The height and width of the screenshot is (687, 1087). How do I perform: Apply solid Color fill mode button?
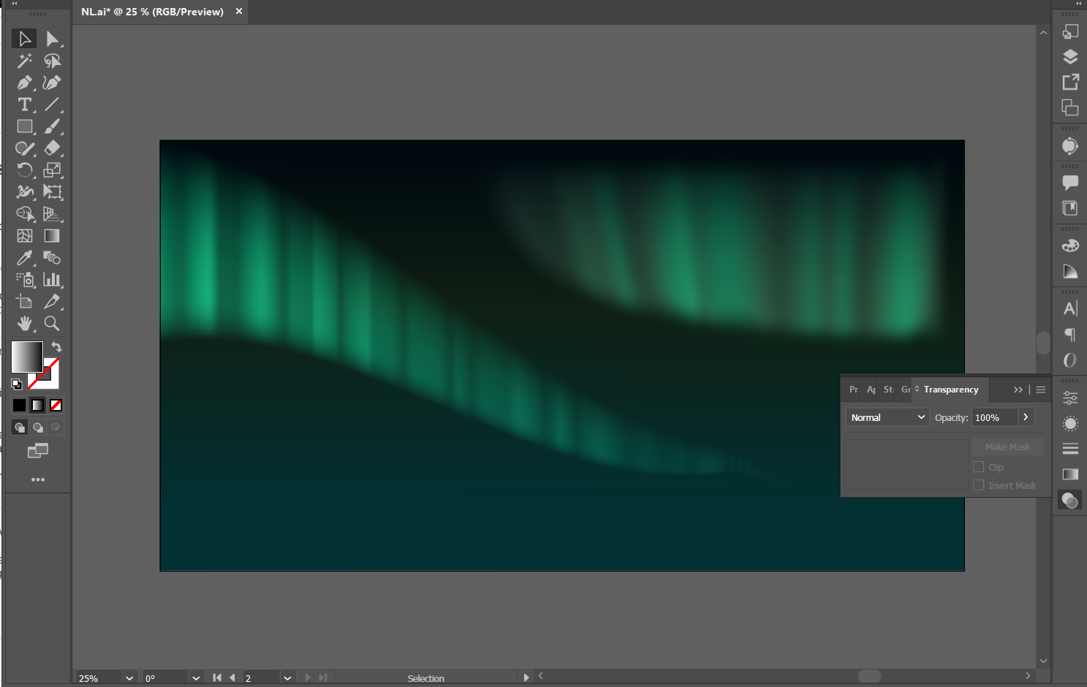tap(20, 405)
